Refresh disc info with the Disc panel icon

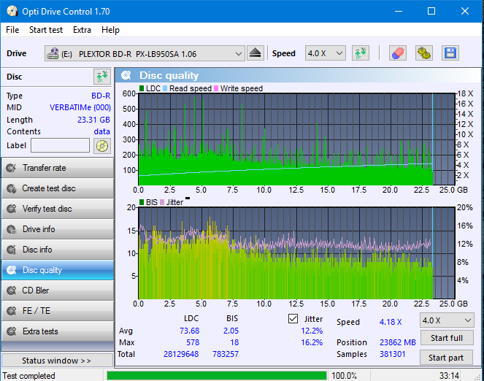pos(102,77)
